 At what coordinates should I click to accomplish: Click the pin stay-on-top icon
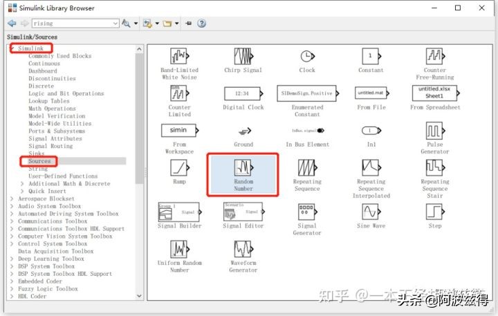tap(189, 24)
